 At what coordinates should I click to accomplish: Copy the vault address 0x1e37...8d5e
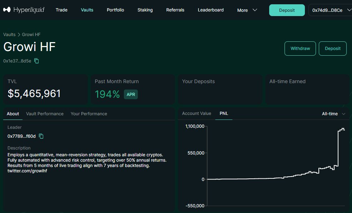(x=36, y=61)
